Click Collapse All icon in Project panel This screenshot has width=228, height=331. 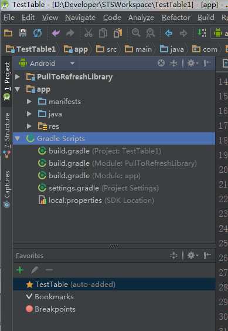[x=173, y=63]
